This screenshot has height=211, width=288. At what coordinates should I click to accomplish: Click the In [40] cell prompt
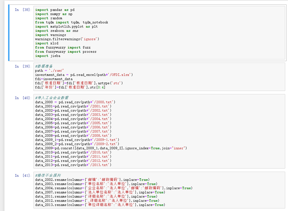pos(23,98)
